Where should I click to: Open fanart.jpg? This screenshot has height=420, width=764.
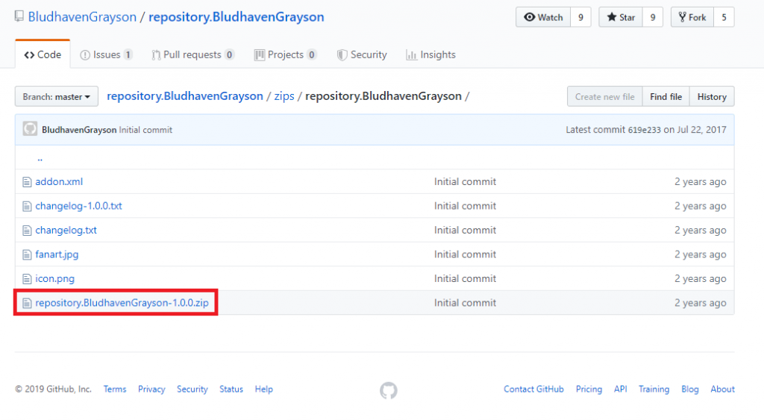tap(57, 254)
